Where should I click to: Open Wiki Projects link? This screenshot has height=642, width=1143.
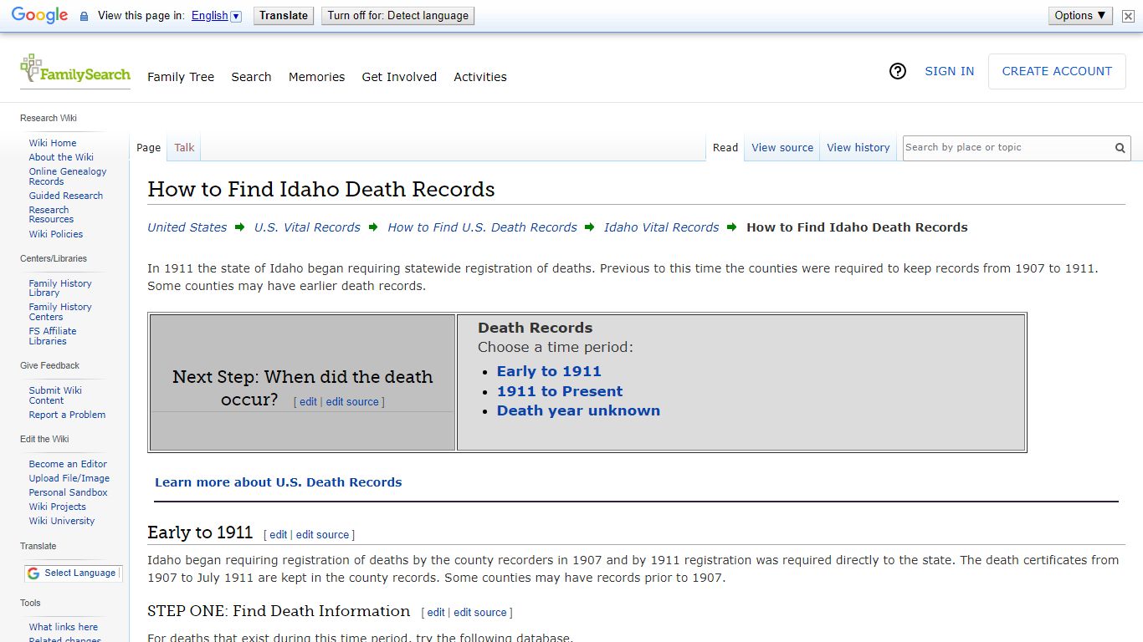tap(58, 507)
